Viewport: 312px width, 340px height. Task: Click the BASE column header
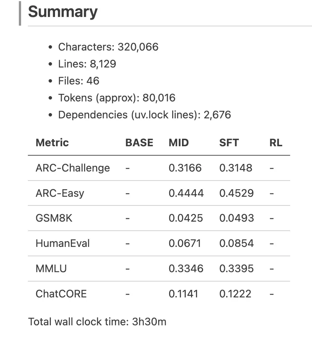tap(139, 143)
